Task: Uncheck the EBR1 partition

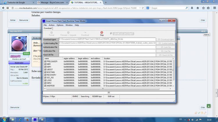Action: 45,67
